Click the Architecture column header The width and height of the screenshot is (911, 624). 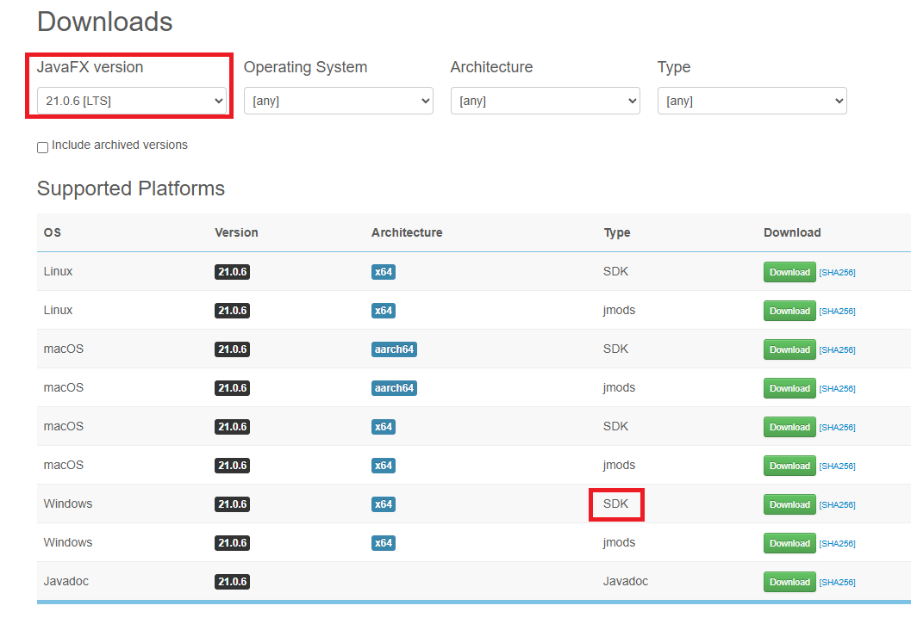[407, 232]
